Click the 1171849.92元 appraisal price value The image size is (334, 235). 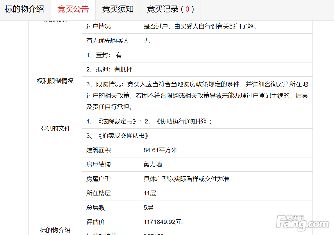(x=162, y=222)
